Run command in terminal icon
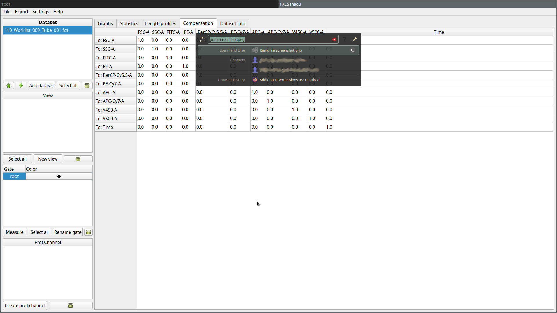Viewport: 557px width, 313px height. (x=352, y=50)
